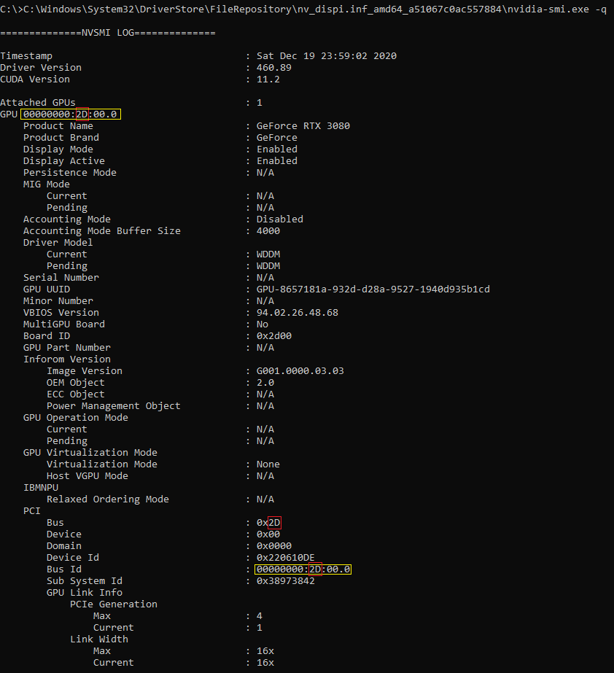614x673 pixels.
Task: Click VBIOS version 94.02.26.48.68
Action: (x=297, y=313)
